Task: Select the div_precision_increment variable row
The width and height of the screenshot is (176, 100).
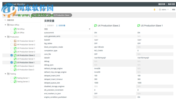Action: [109, 90]
